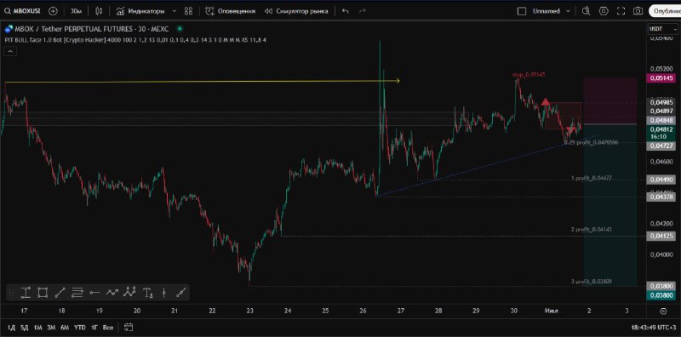Open chart settings hexagon icon

[604, 11]
